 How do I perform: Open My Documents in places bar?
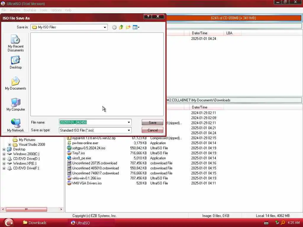coord(16,83)
